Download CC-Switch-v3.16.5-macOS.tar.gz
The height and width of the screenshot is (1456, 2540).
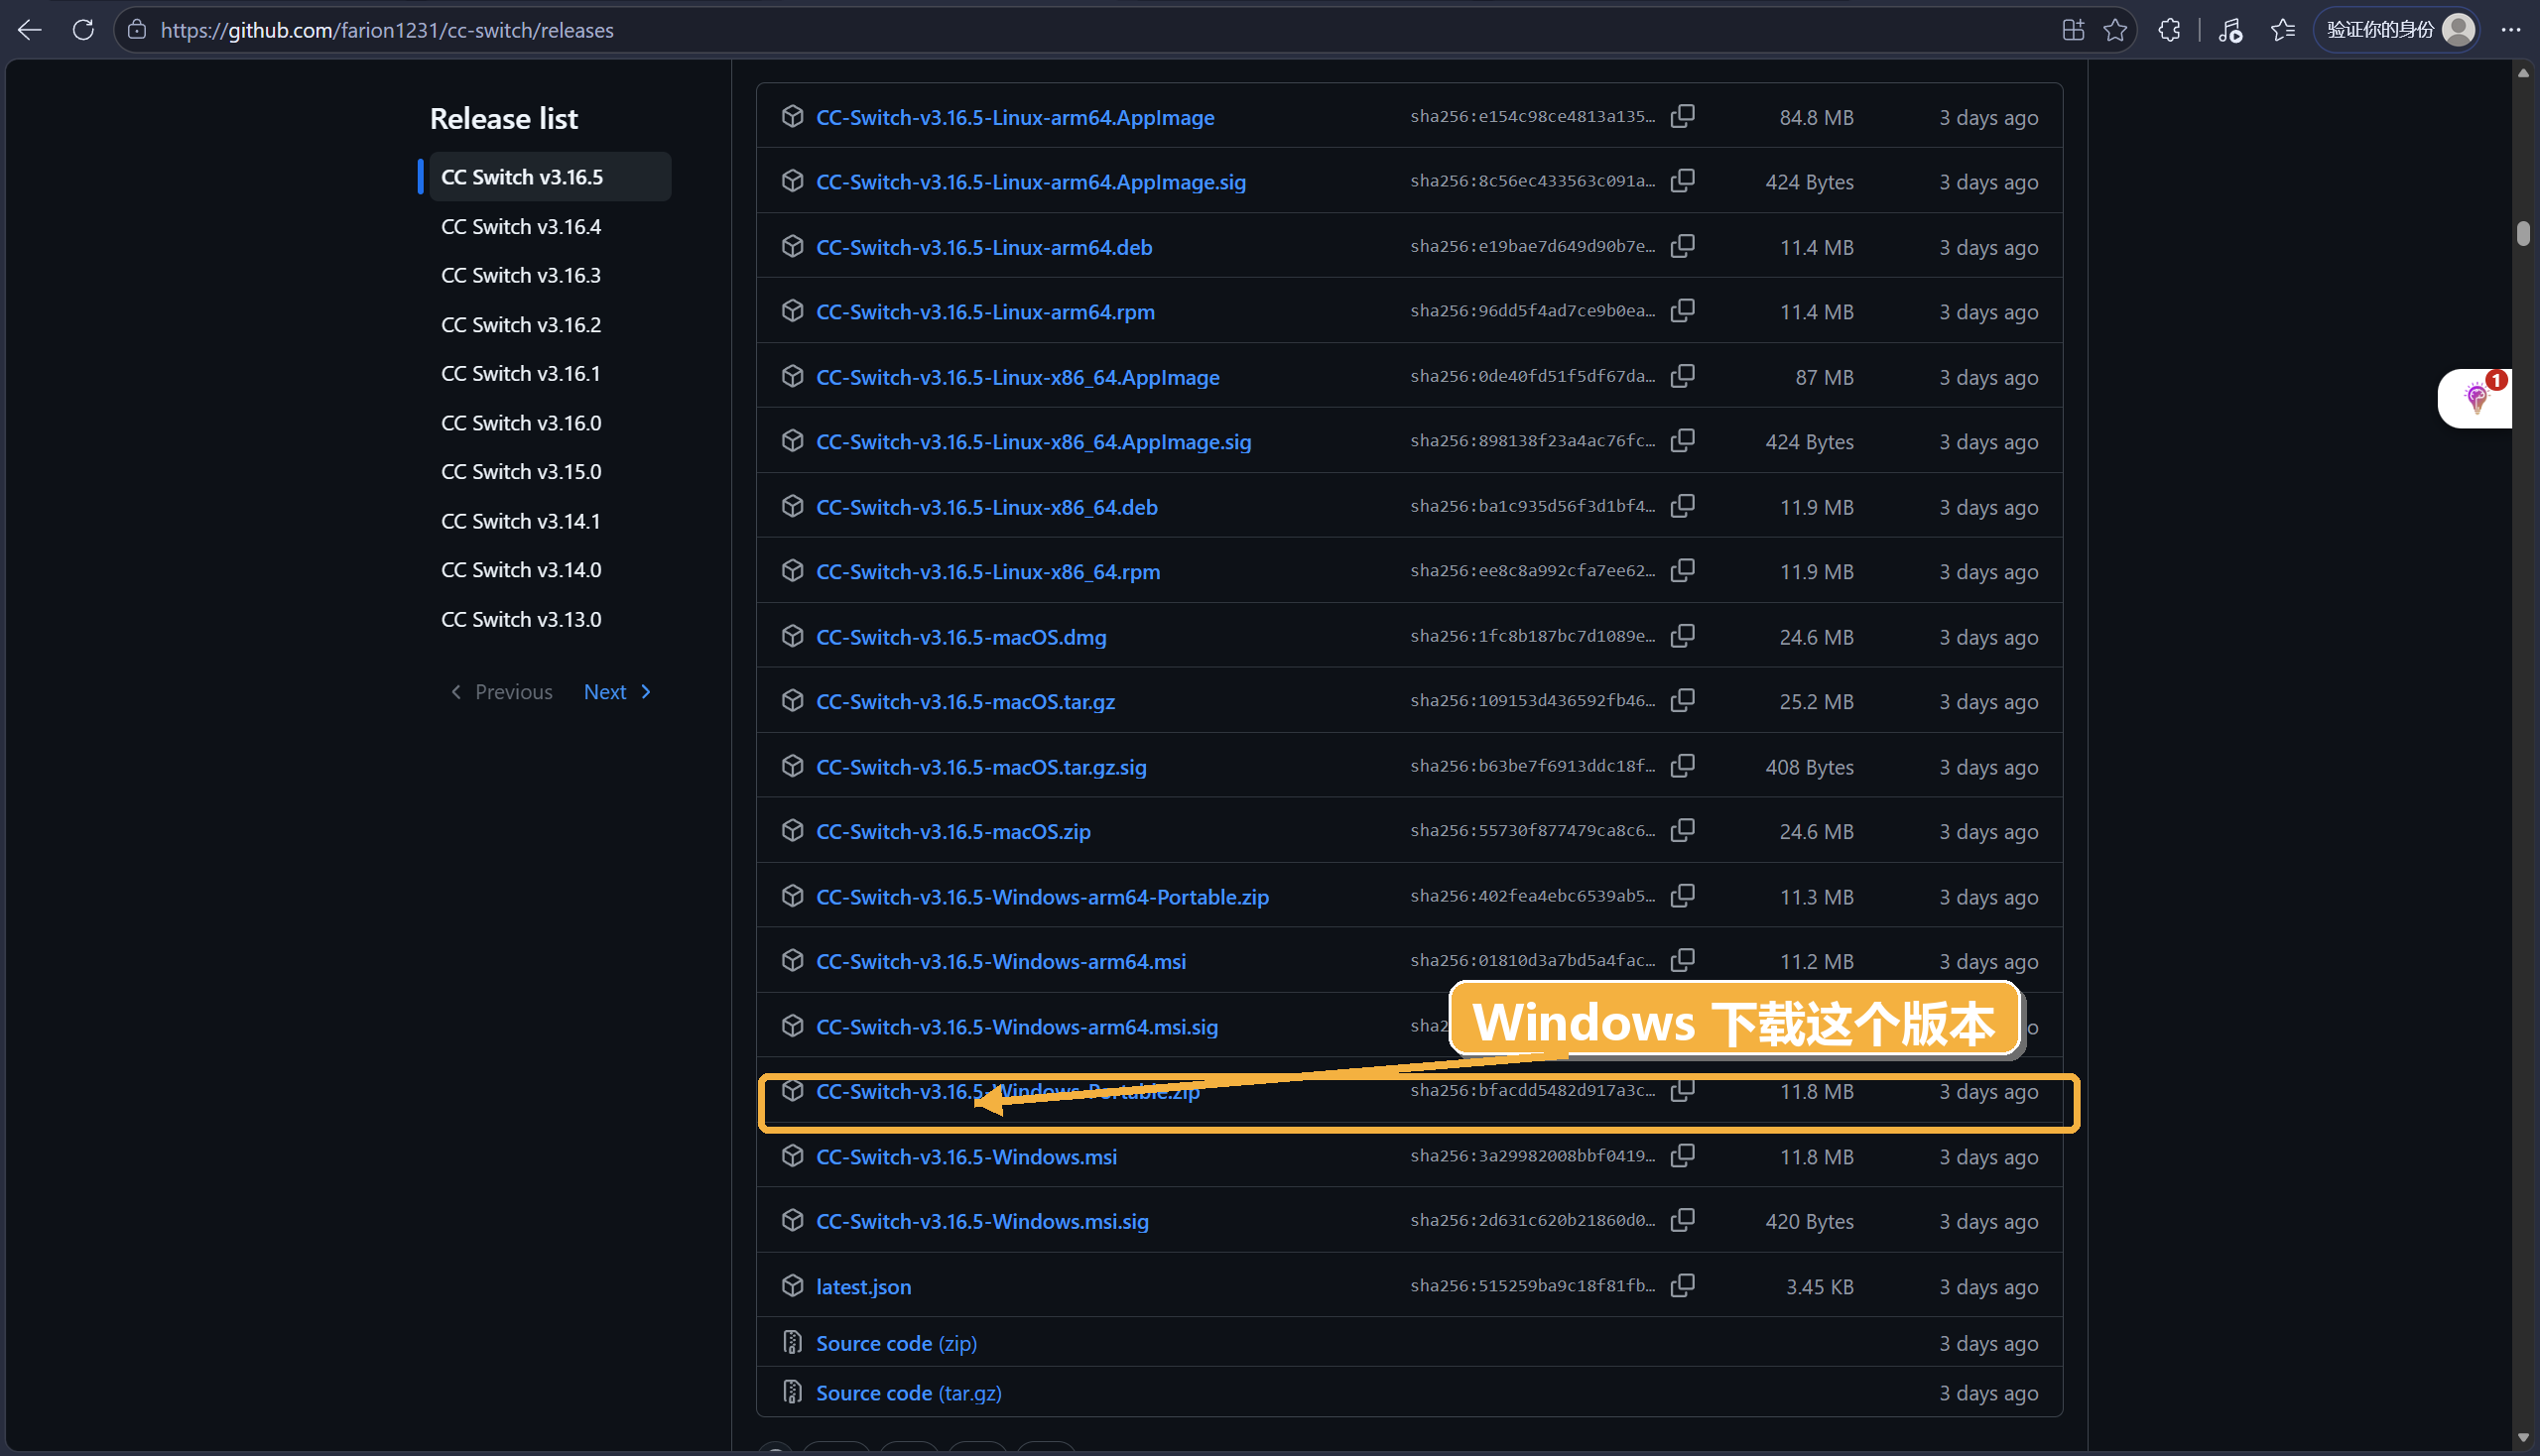tap(965, 702)
